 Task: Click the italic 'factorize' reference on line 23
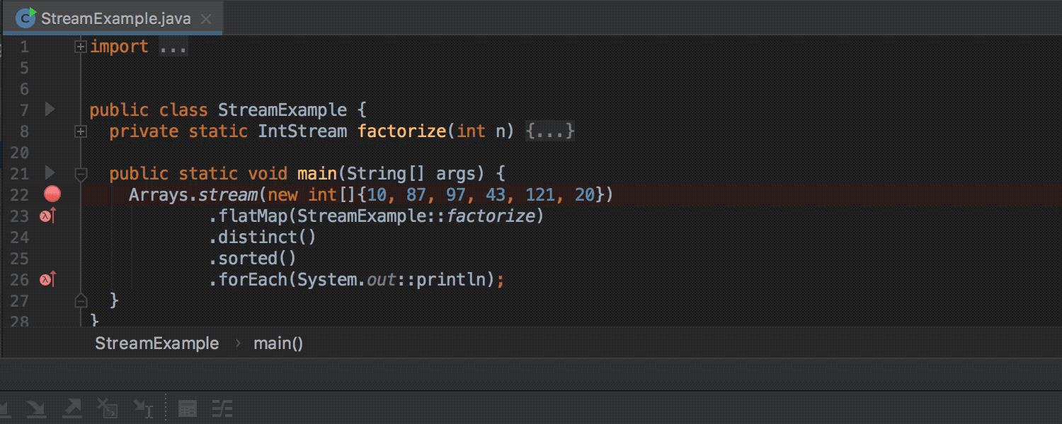pyautogui.click(x=491, y=216)
